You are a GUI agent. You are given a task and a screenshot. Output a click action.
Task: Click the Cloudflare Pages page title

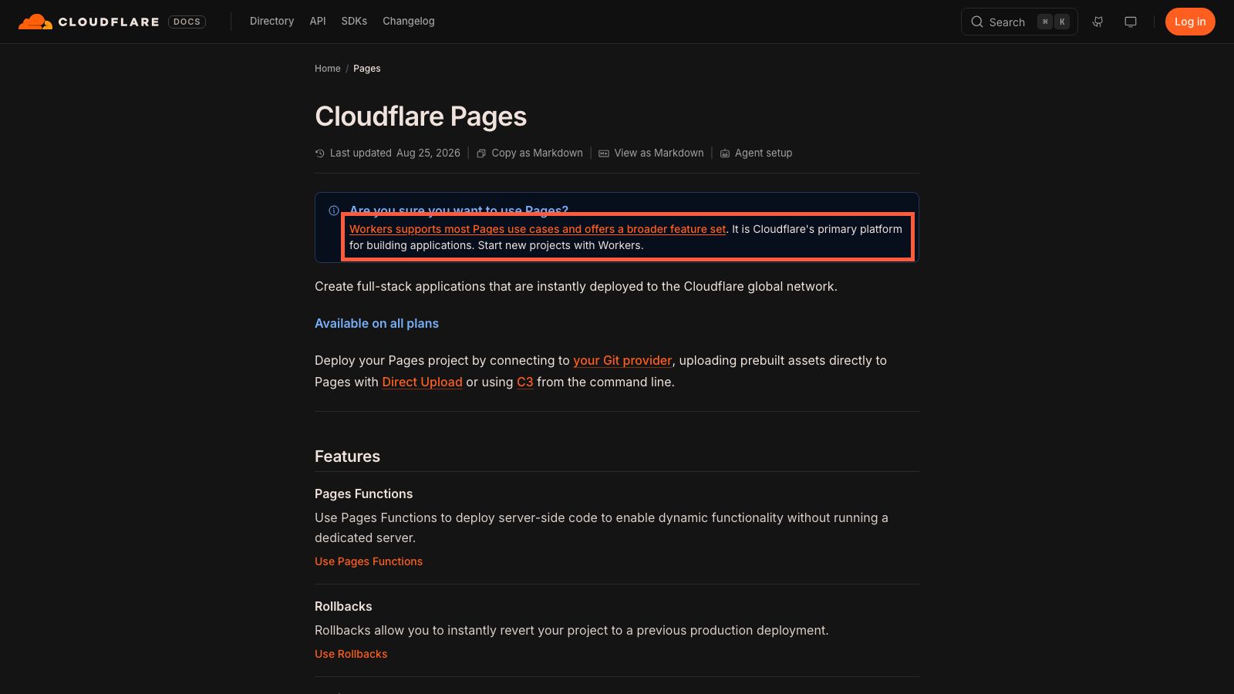pos(420,116)
